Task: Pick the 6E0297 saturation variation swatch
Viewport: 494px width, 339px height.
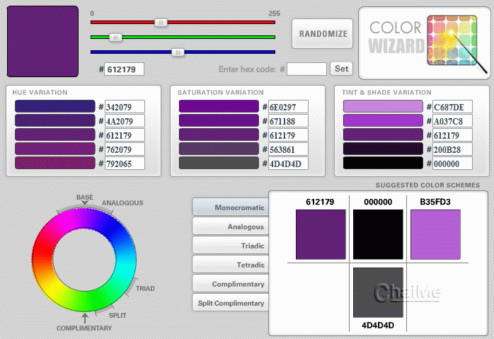Action: 219,106
